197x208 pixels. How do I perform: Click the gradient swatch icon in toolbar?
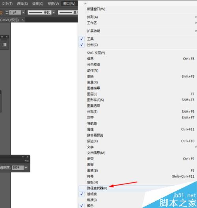pos(4,45)
